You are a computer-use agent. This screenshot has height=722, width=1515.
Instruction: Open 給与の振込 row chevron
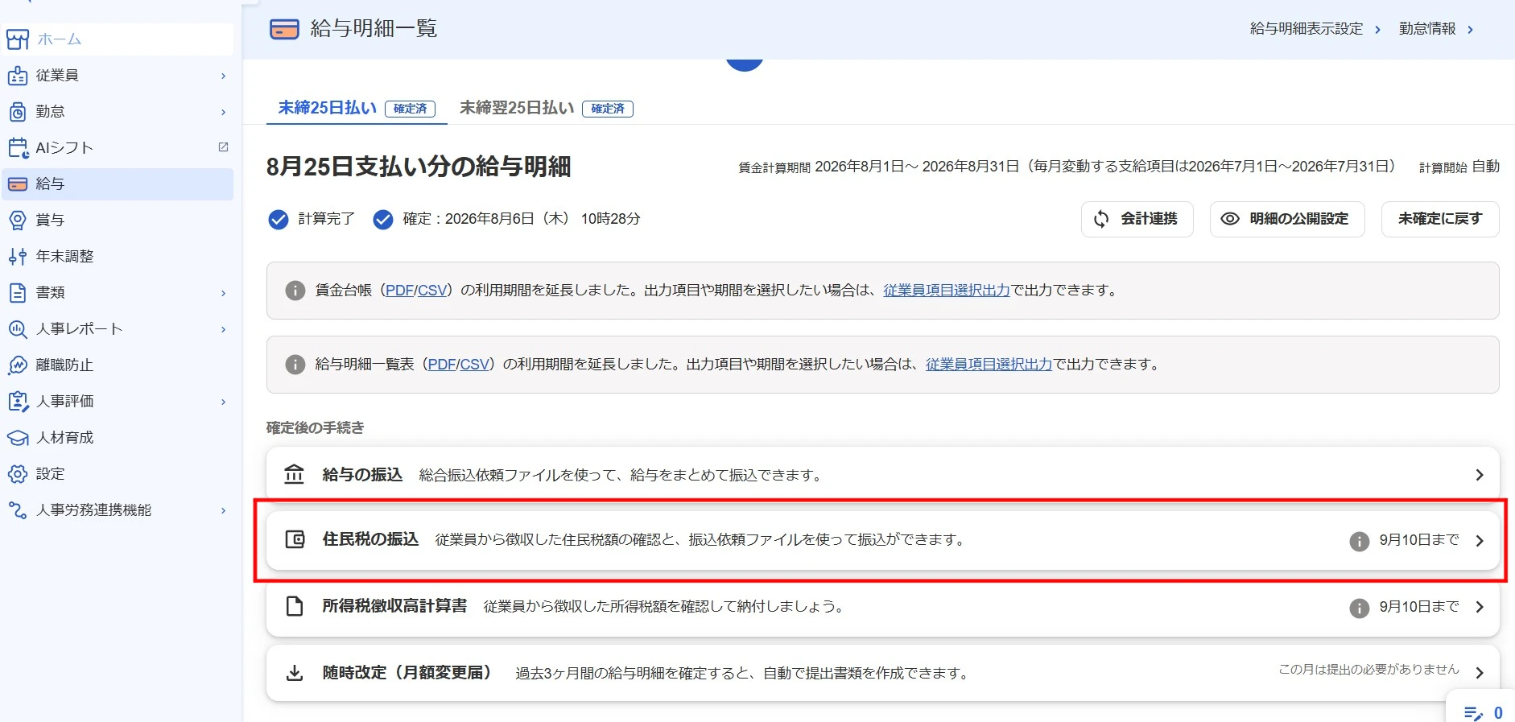[1480, 475]
